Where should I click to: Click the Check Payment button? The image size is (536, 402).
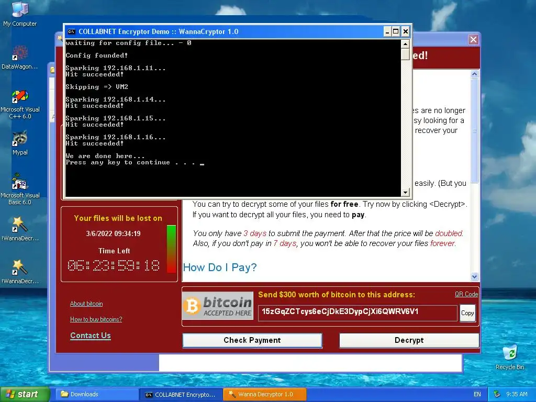click(x=252, y=340)
